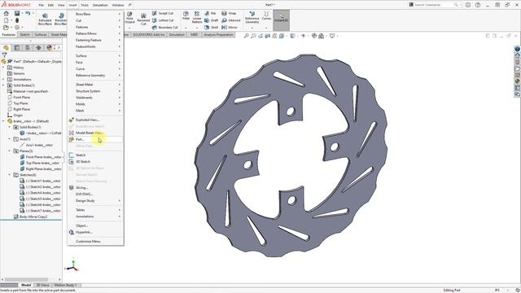Image resolution: width=521 pixels, height=293 pixels.
Task: Switch to the Motion Study 1 tab
Action: pyautogui.click(x=65, y=285)
